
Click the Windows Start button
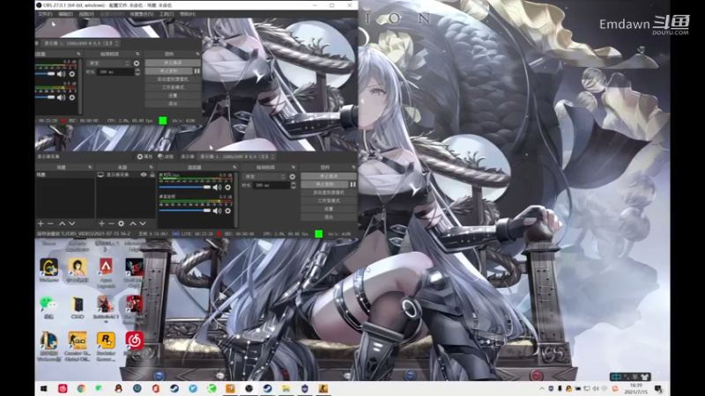(43, 389)
